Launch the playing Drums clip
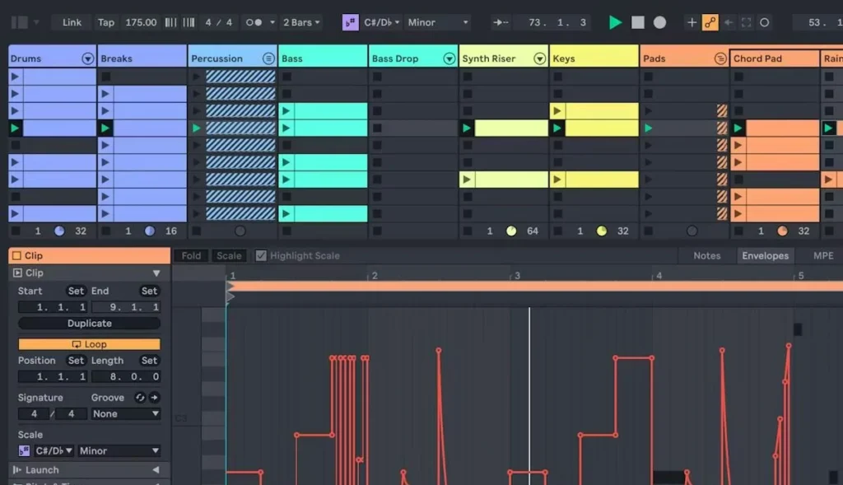843x485 pixels. tap(15, 128)
